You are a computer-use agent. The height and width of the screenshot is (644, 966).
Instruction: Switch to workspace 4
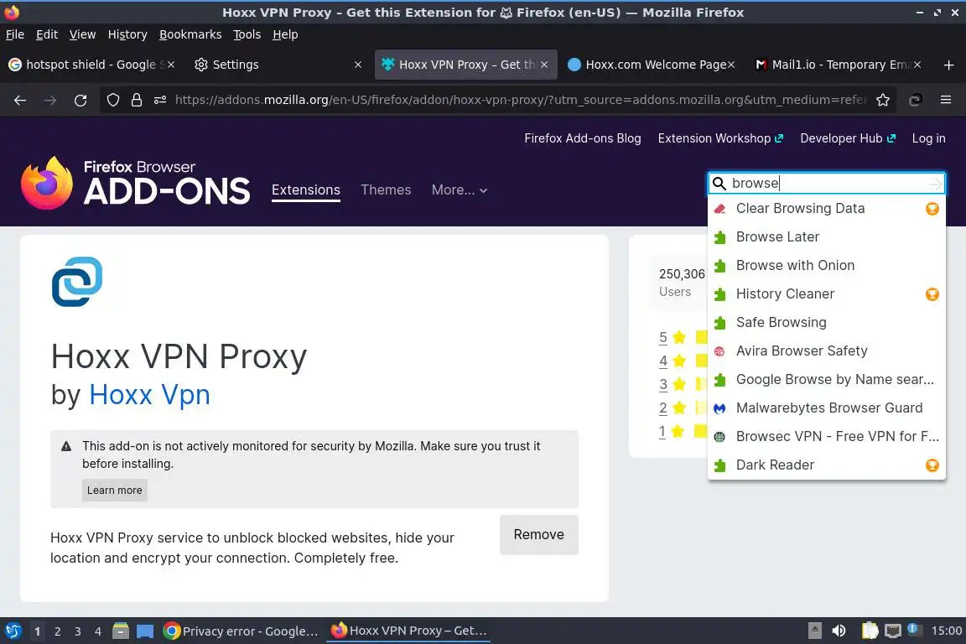[97, 631]
